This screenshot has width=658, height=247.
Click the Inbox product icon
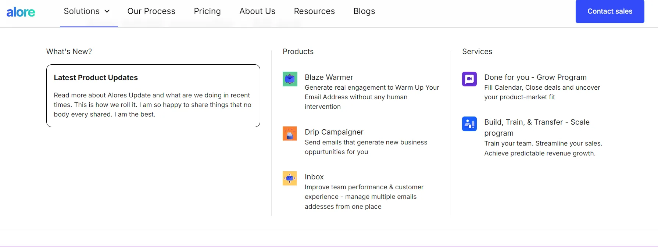click(290, 178)
